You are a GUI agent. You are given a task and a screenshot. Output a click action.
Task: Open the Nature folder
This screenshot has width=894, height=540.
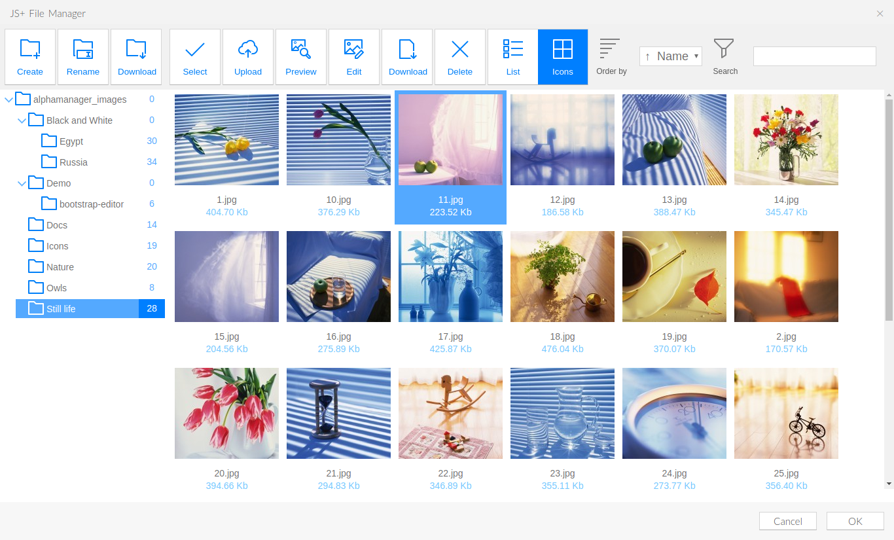point(60,267)
